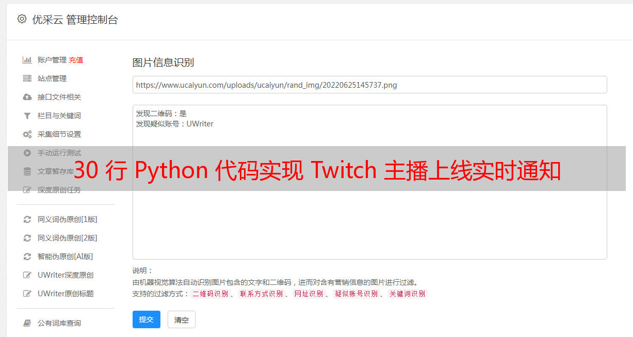Click the image URL input field
This screenshot has height=337, width=633.
369,85
